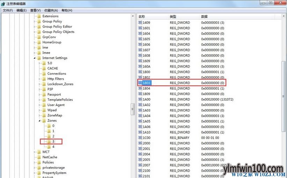Click the values pane scrollbar thumb
Image resolution: width=287 pixels, height=178 pixels.
coord(284,96)
